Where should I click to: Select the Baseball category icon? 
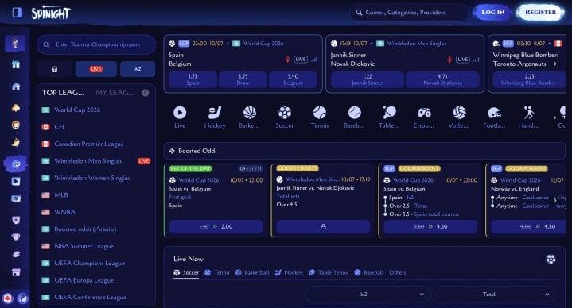click(354, 117)
